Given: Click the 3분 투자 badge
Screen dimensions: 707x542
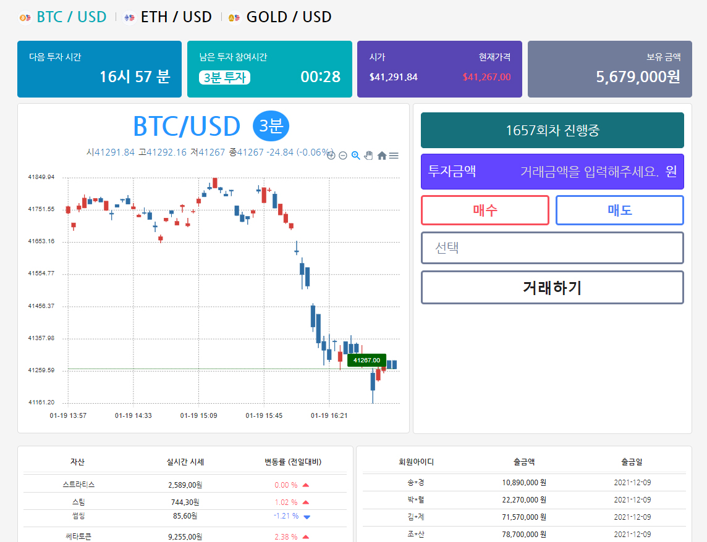Looking at the screenshot, I should (x=224, y=78).
